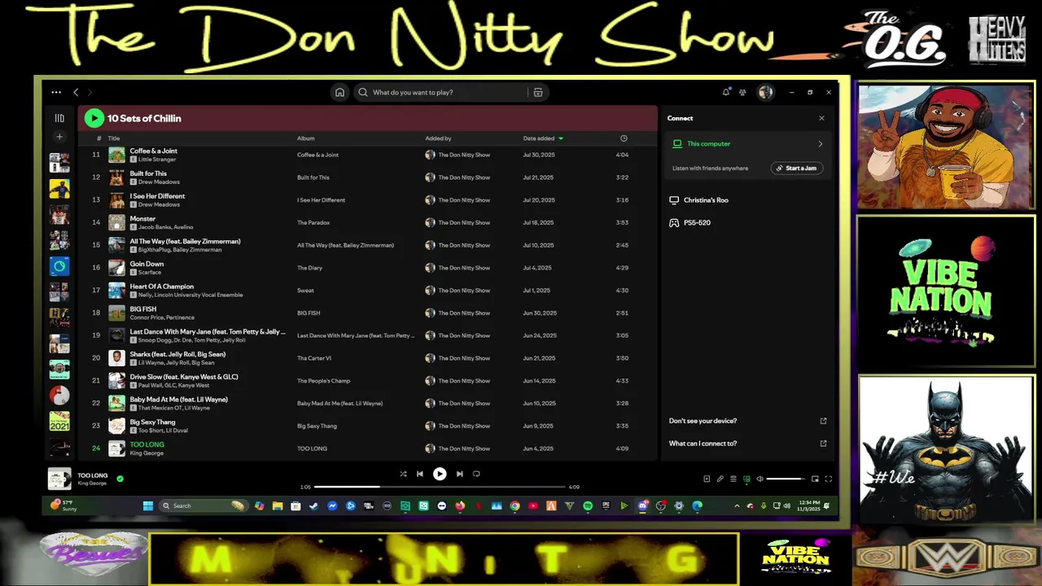This screenshot has height=586, width=1042.
Task: Enter full screen mode icon
Action: click(828, 479)
